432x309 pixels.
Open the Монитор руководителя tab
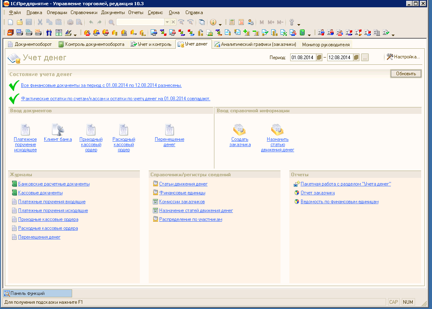[326, 45]
